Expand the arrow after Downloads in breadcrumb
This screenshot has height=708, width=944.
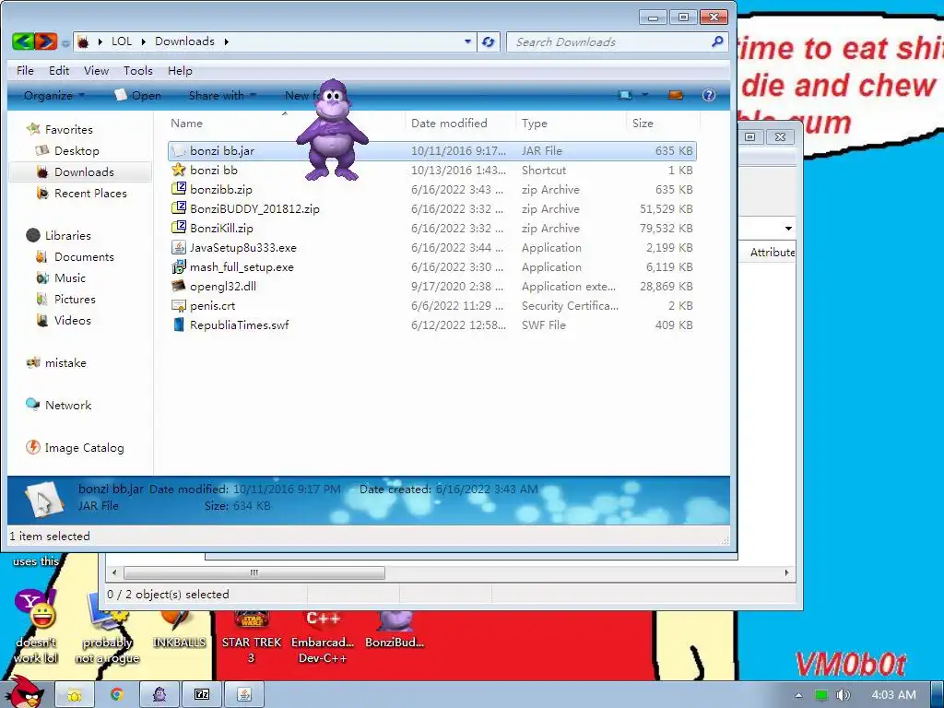(x=227, y=41)
